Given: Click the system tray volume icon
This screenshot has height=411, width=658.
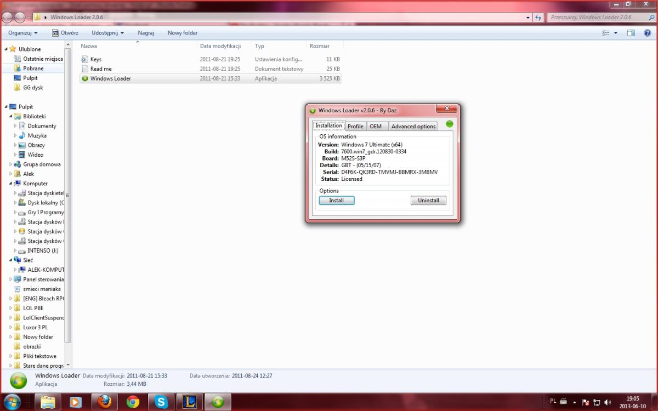Looking at the screenshot, I should point(608,402).
